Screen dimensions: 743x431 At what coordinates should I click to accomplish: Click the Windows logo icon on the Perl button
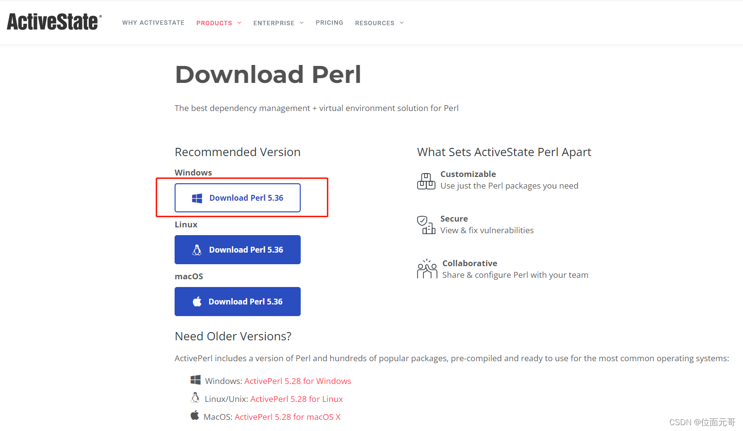[196, 198]
